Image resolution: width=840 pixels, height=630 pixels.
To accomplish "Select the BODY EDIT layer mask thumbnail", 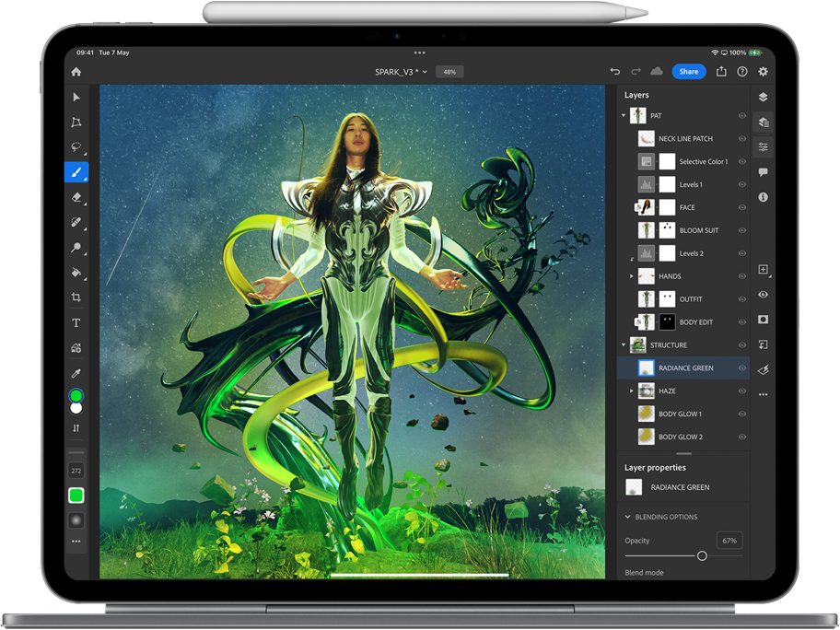I will click(x=667, y=322).
